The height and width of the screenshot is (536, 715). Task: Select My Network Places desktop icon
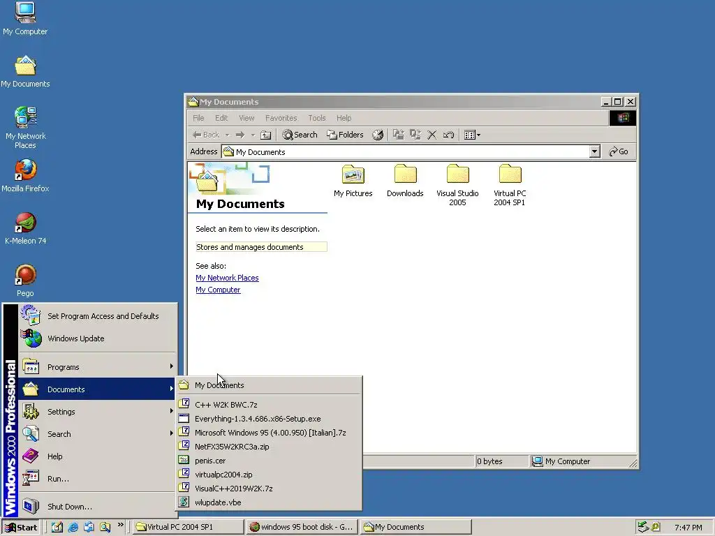(25, 128)
